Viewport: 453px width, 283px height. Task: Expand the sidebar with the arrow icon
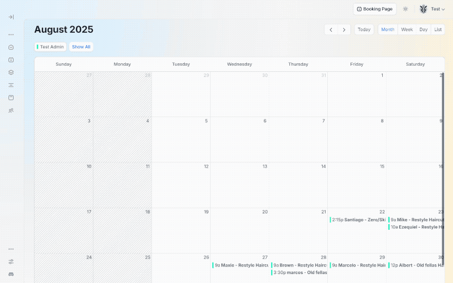pyautogui.click(x=11, y=17)
